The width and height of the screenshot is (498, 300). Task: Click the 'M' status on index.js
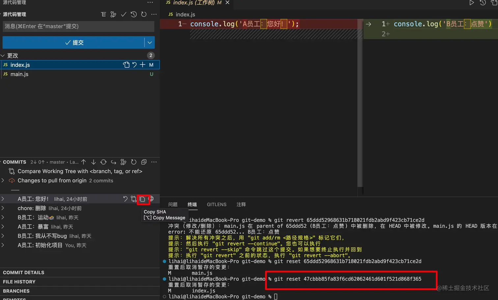tap(151, 65)
